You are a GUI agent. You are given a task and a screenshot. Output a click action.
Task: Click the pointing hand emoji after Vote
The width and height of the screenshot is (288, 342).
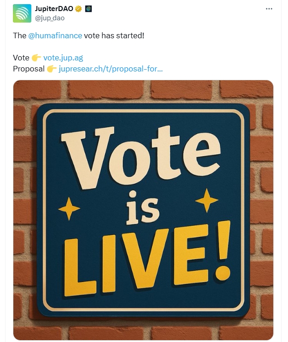36,58
